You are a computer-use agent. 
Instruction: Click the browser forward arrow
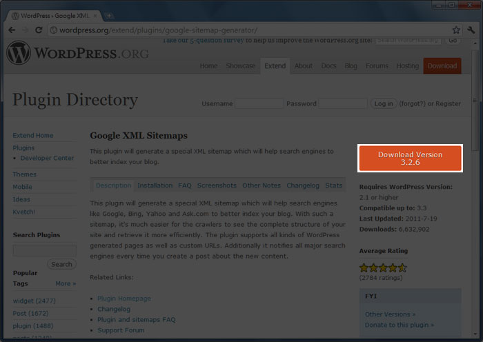pos(26,30)
